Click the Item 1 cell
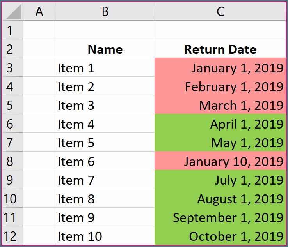The image size is (288, 247). (x=105, y=68)
